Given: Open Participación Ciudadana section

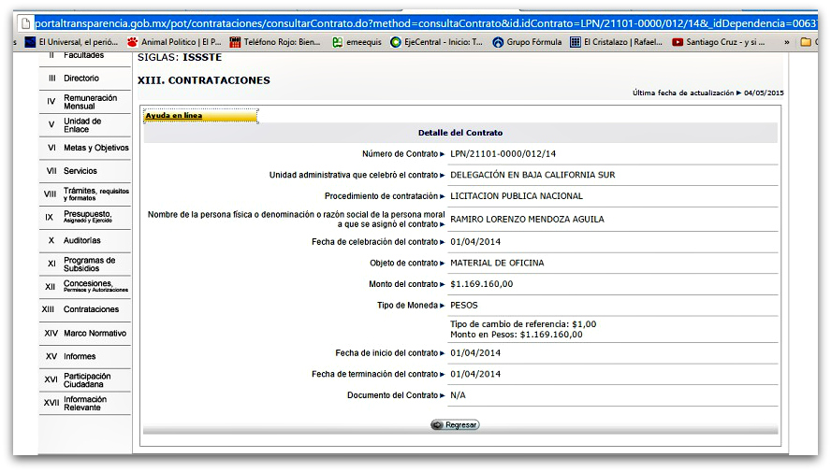Looking at the screenshot, I should (x=87, y=379).
